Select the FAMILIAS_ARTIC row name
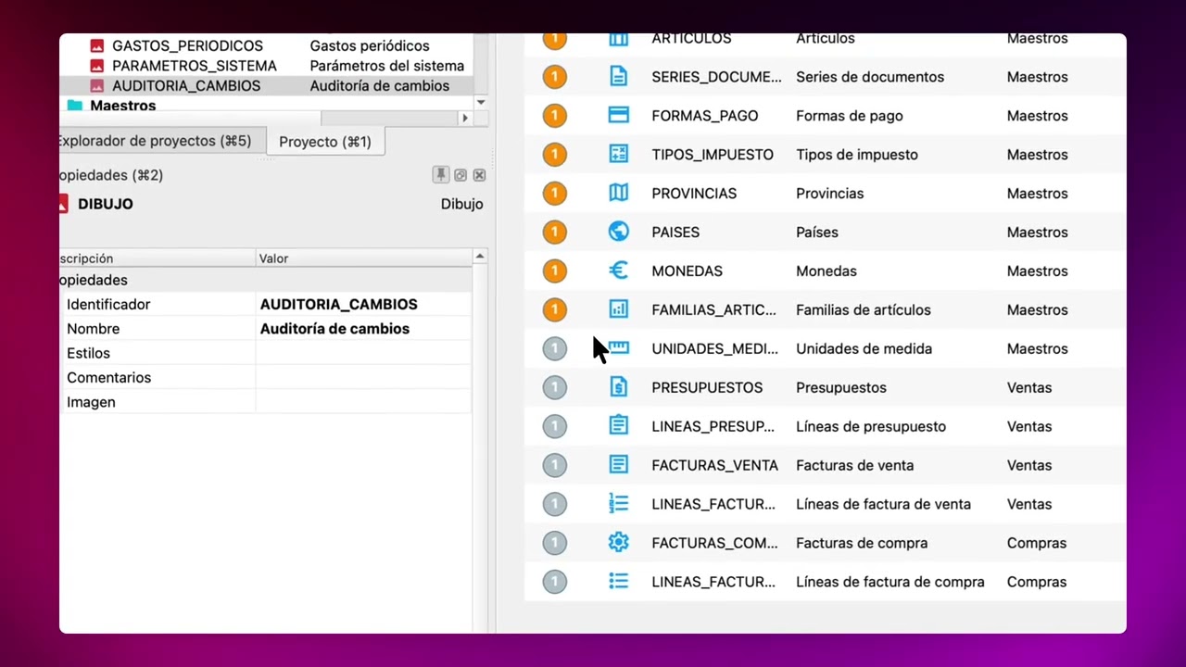 click(714, 310)
